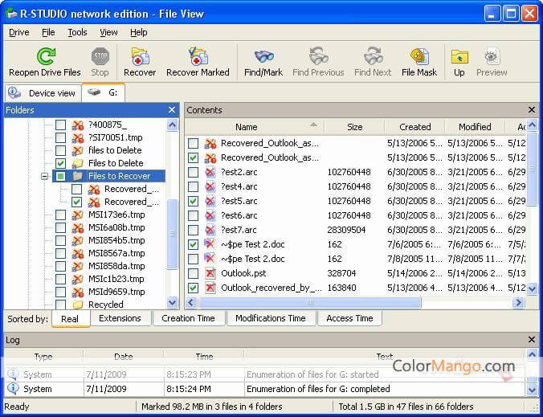Select the Recycled folder in tree
This screenshot has width=543, height=417.
coord(105,305)
